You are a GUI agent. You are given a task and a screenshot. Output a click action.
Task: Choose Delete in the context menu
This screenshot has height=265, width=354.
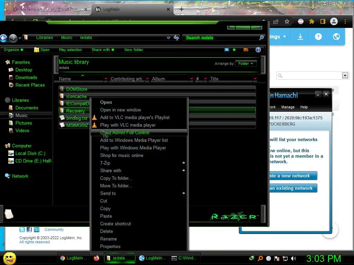coord(139,231)
